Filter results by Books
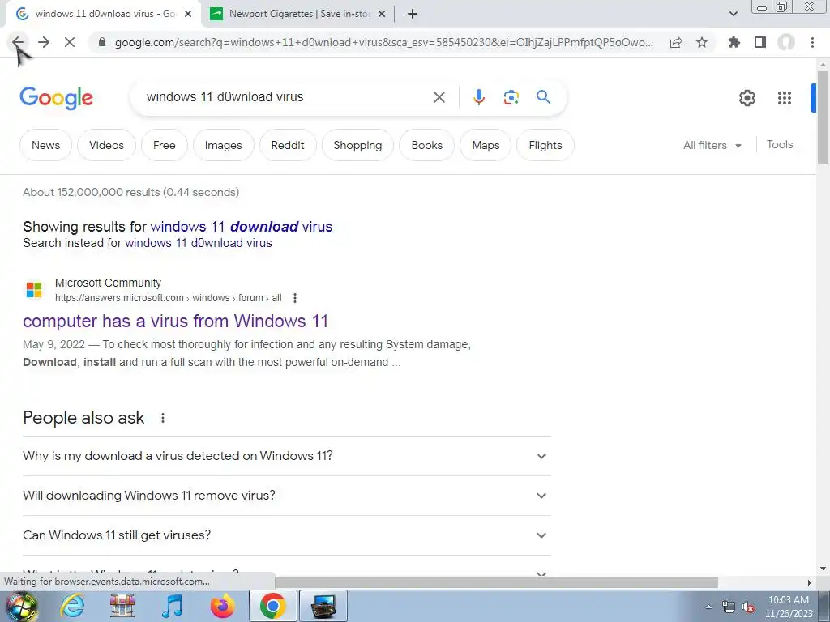Screen dimensions: 830x622 [x=426, y=145]
